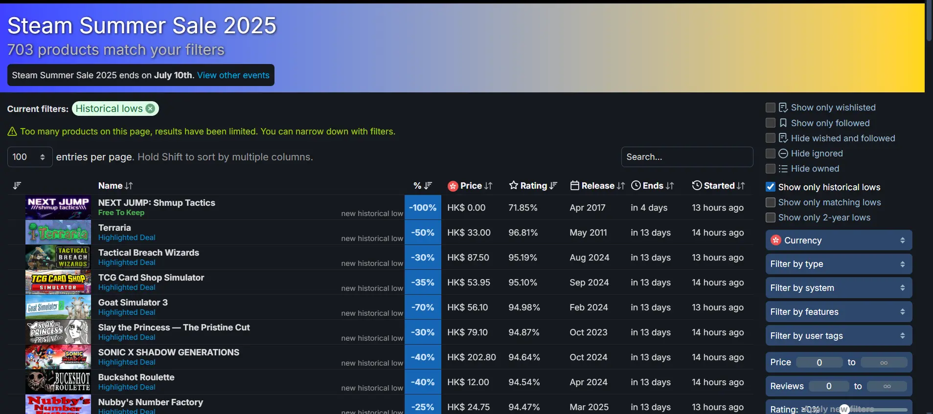933x414 pixels.
Task: Open the Tactical Breach Wizards title link
Action: 149,252
